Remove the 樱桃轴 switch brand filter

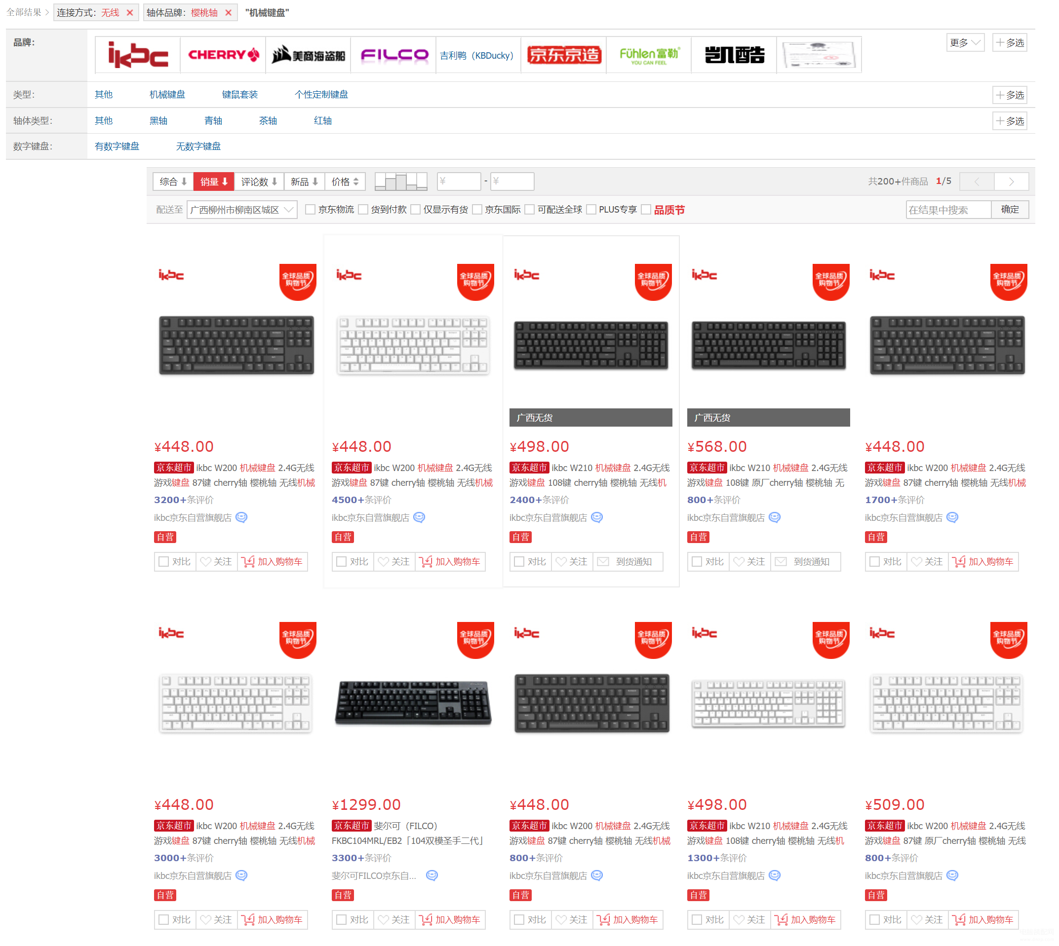(x=228, y=12)
